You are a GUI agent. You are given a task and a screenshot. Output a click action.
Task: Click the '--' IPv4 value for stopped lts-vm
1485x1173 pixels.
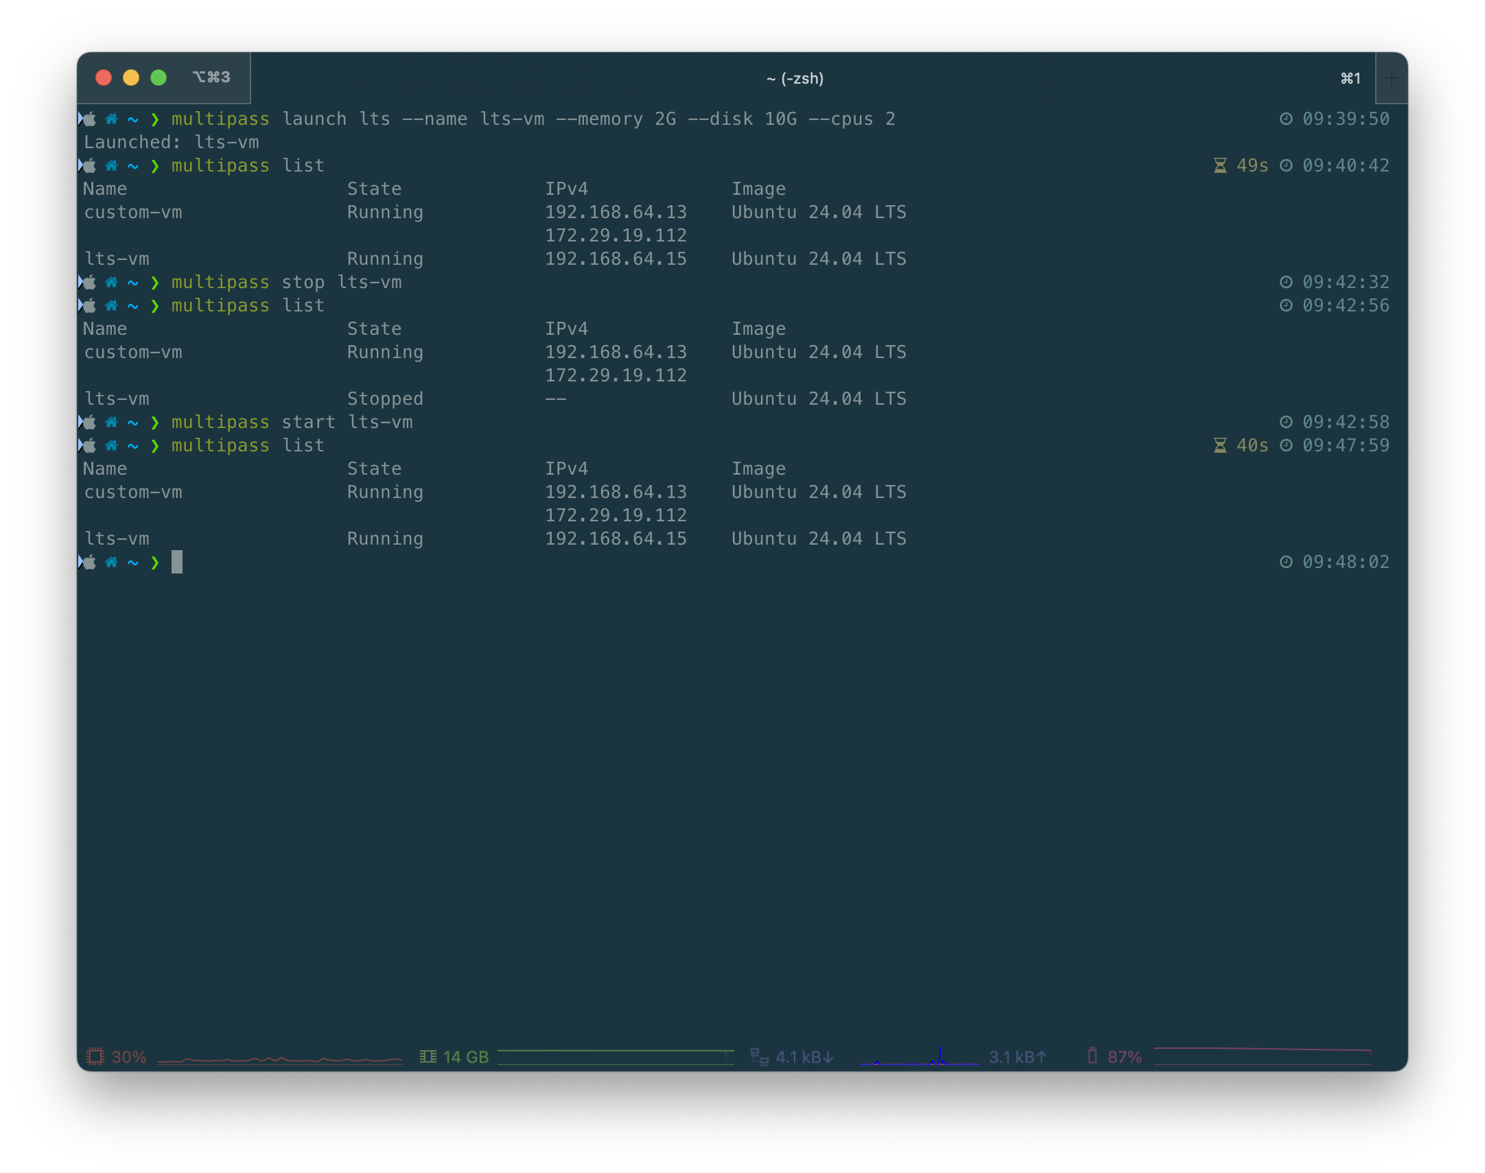[x=556, y=399]
